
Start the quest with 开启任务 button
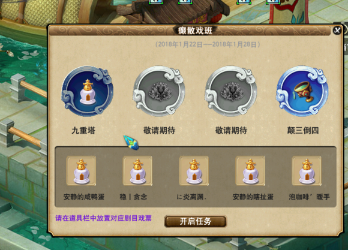coord(196,221)
